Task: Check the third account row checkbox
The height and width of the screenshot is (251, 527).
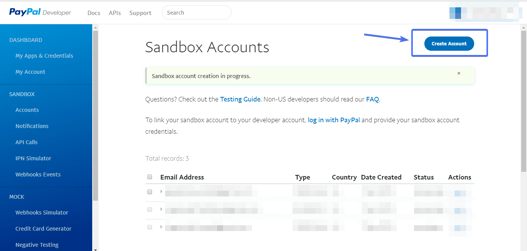Action: [x=150, y=227]
